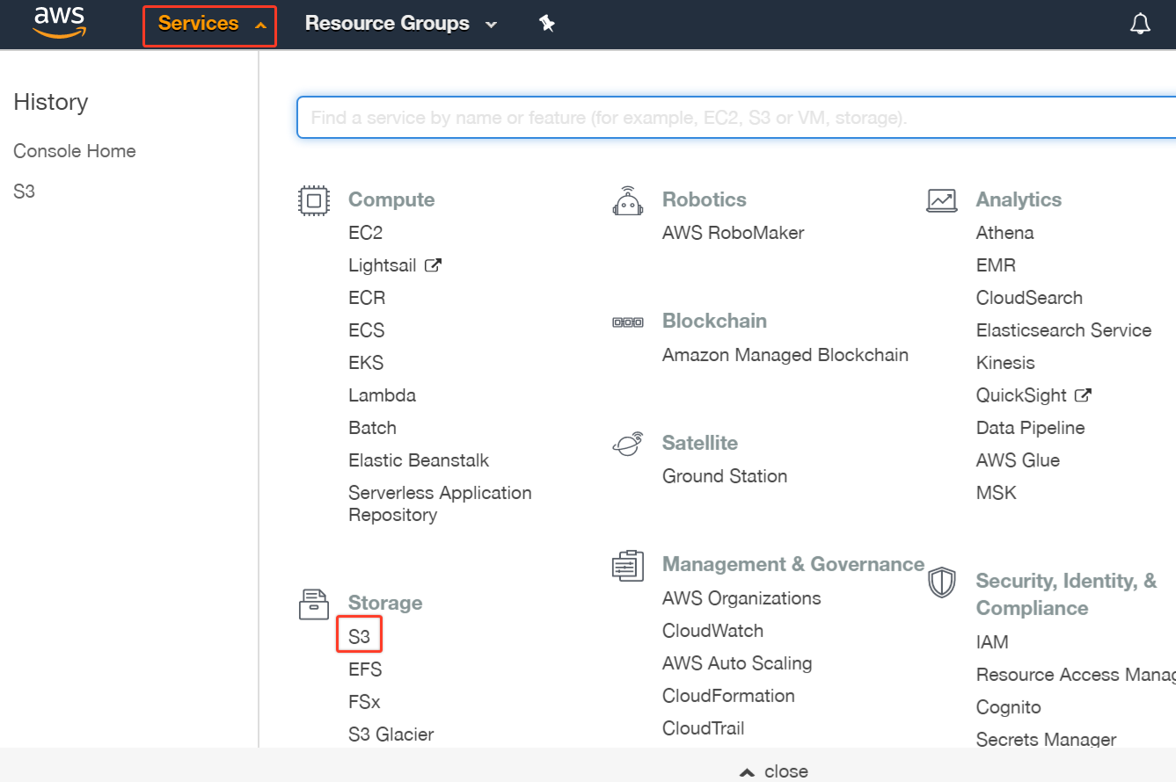Click the Compute category chip icon
Screen dimensions: 1176x782
pos(314,200)
